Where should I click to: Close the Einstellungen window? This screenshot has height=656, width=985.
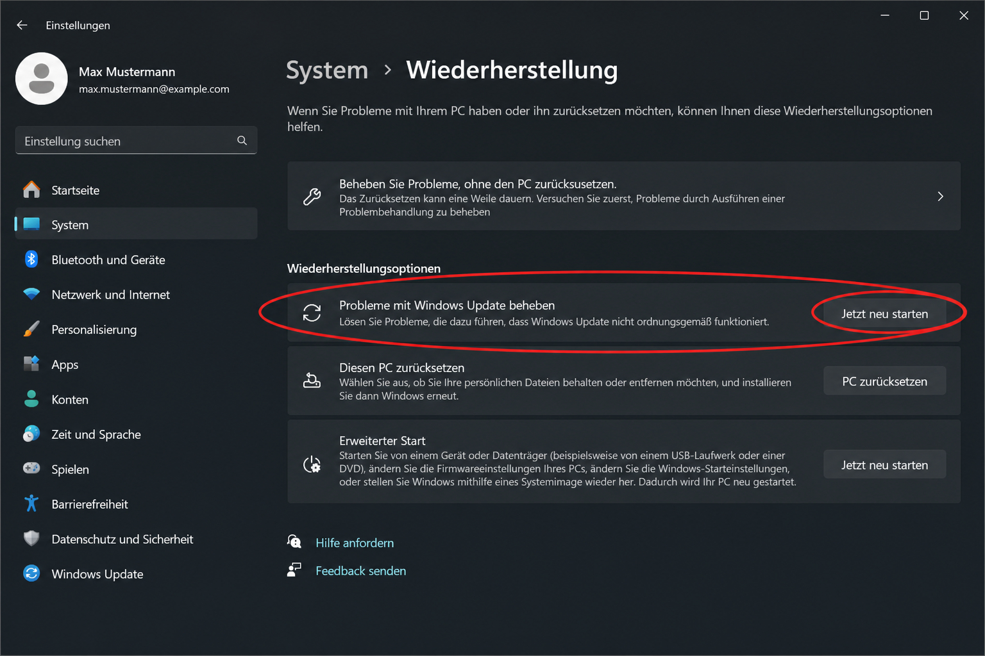pyautogui.click(x=964, y=15)
